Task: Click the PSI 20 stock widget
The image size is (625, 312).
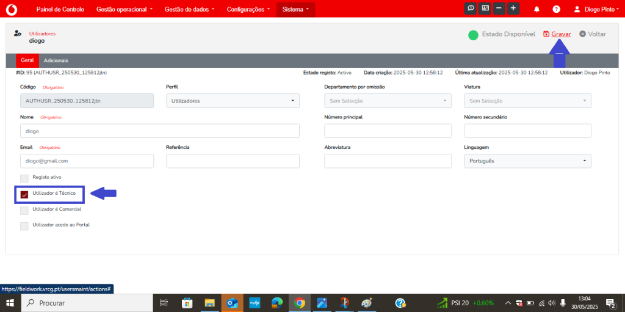Action: [x=465, y=303]
